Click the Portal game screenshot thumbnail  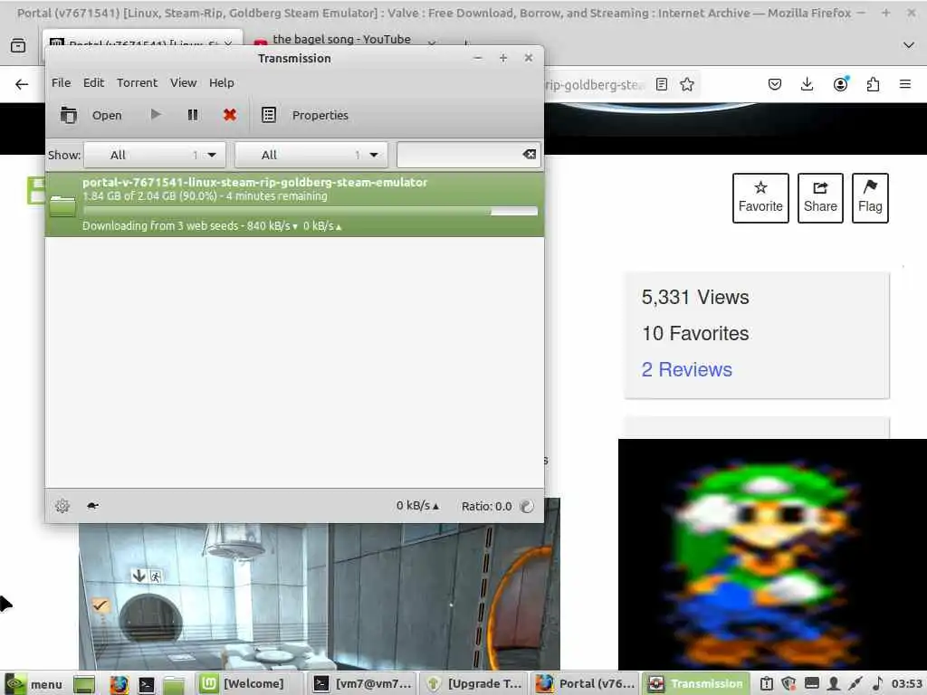tap(320, 596)
